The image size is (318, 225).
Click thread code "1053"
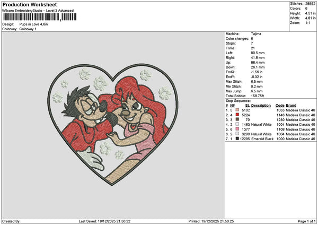pos(280,110)
